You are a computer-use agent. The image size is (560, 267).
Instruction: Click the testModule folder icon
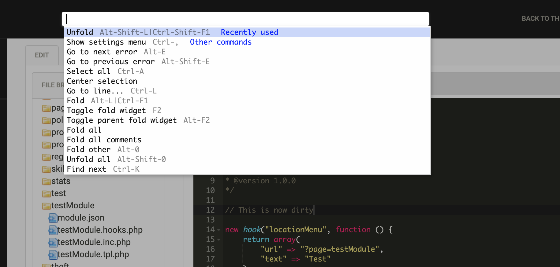[x=47, y=206]
